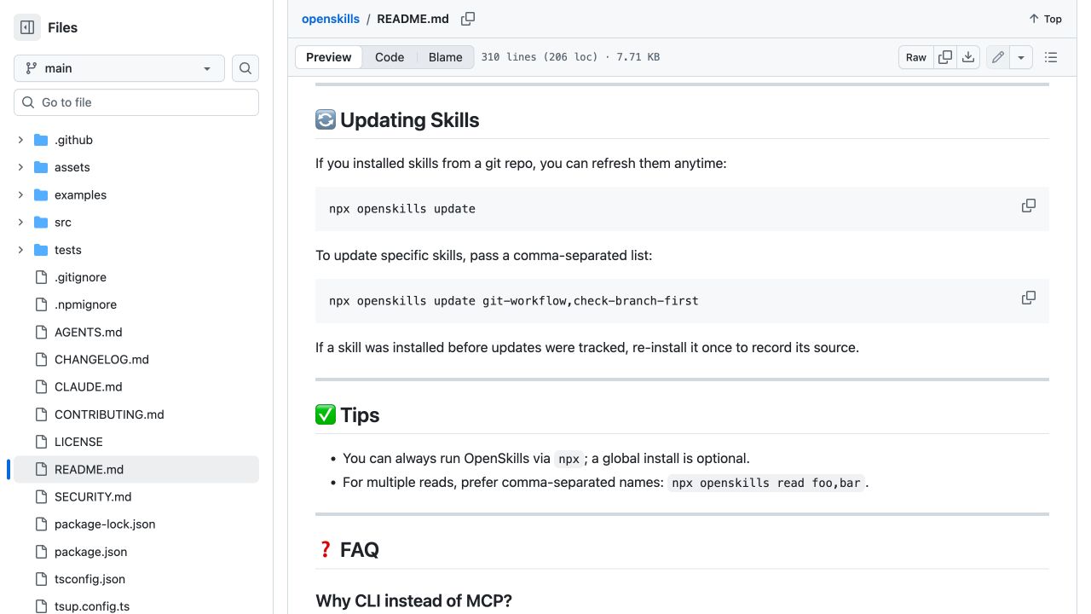This screenshot has width=1091, height=614.
Task: Open SECURITY.md in file tree
Action: [x=93, y=496]
